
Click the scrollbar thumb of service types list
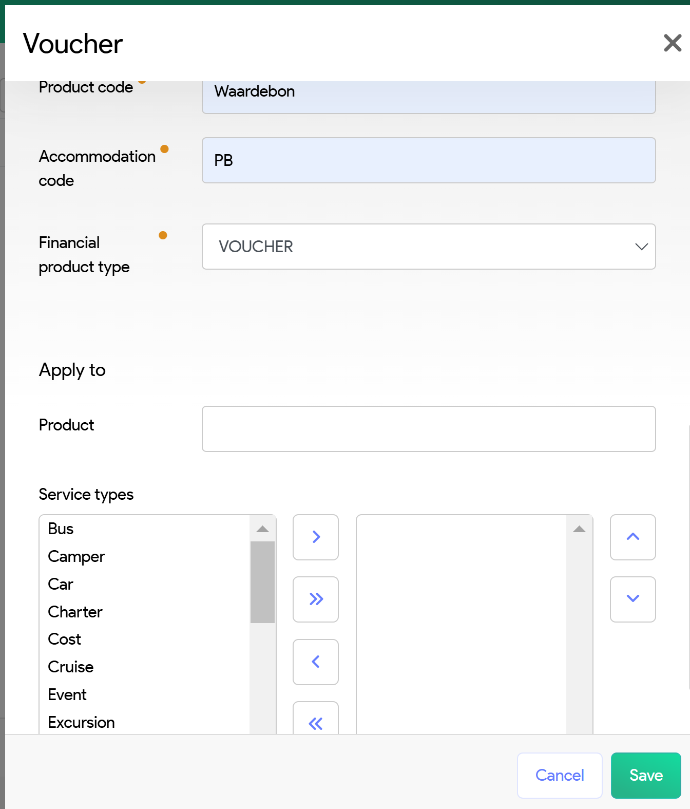coord(262,581)
